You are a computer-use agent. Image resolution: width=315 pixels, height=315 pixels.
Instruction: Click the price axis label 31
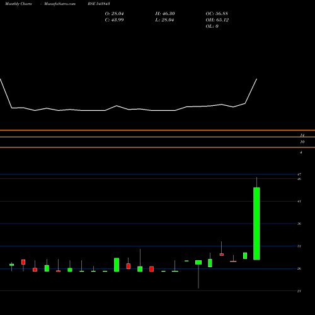(x=299, y=246)
